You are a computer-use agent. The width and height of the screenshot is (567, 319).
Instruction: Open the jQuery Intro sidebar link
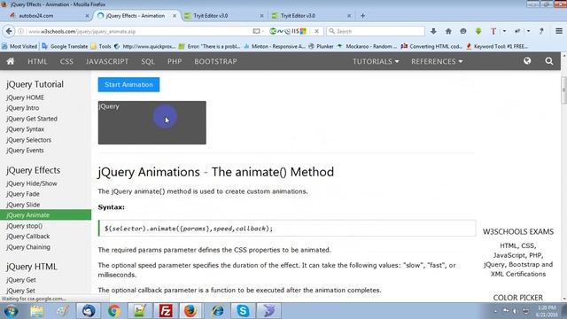tap(22, 108)
